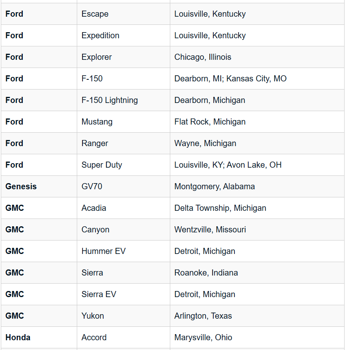The width and height of the screenshot is (347, 350).
Task: Click the F-150 Lightning model cell
Action: (110, 100)
